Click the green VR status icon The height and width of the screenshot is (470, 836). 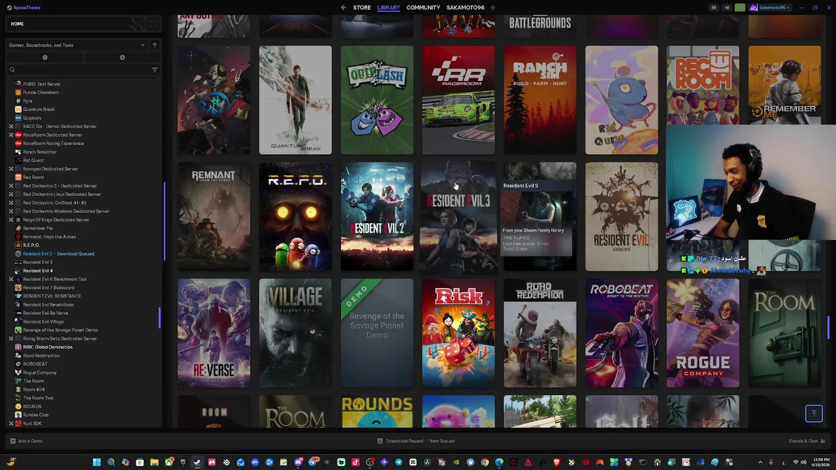[740, 8]
